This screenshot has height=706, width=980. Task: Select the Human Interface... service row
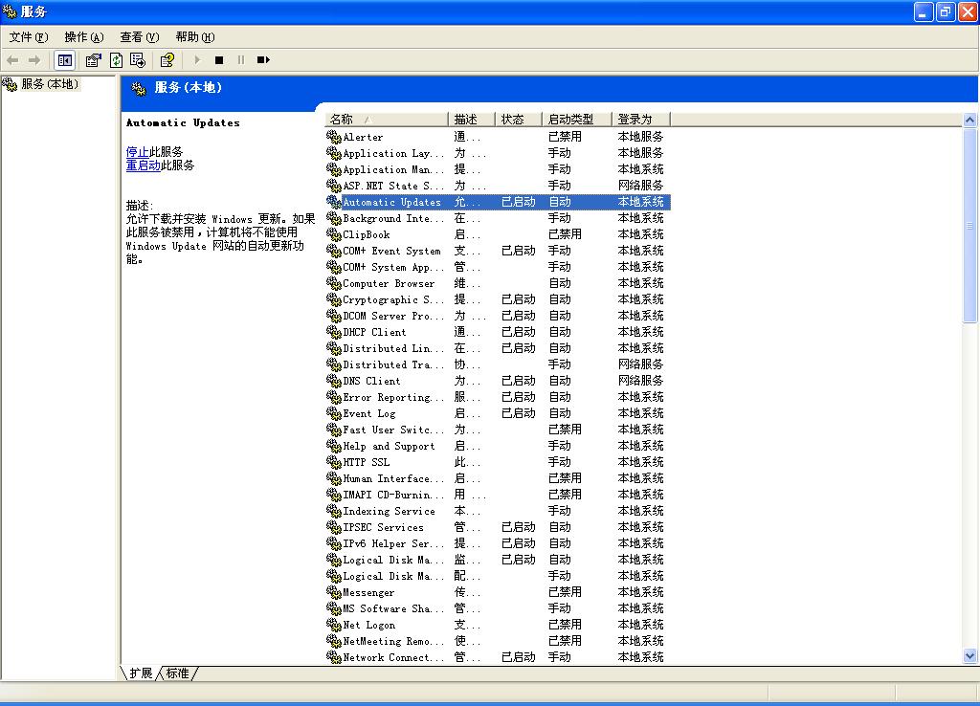click(x=498, y=478)
